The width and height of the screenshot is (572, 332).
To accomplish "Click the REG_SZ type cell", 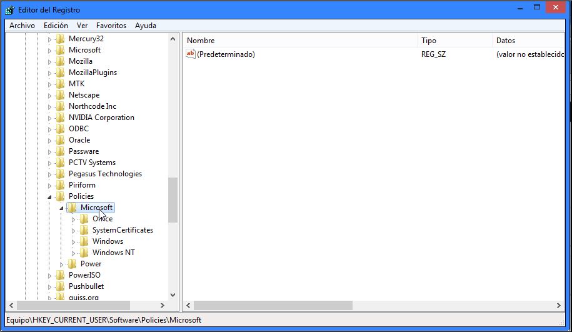I will click(x=433, y=54).
